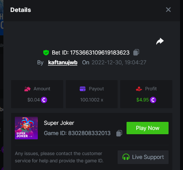Click the green headset support icon
Image resolution: width=183 pixels, height=170 pixels.
pos(126,157)
